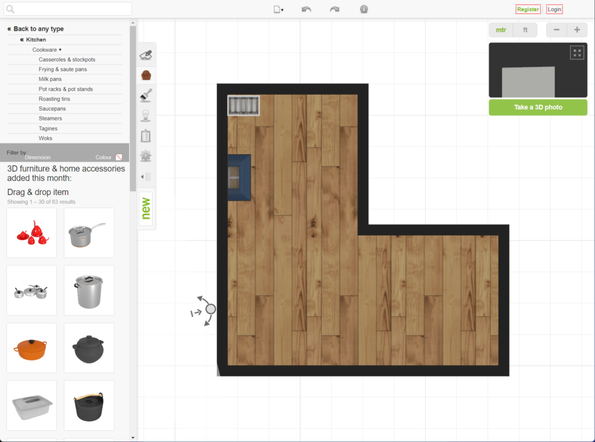
Task: Click the camera rotation circle handle
Action: [x=210, y=309]
